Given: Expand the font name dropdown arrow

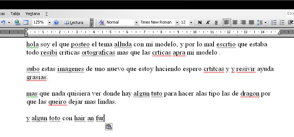Looking at the screenshot, I should pyautogui.click(x=177, y=22).
